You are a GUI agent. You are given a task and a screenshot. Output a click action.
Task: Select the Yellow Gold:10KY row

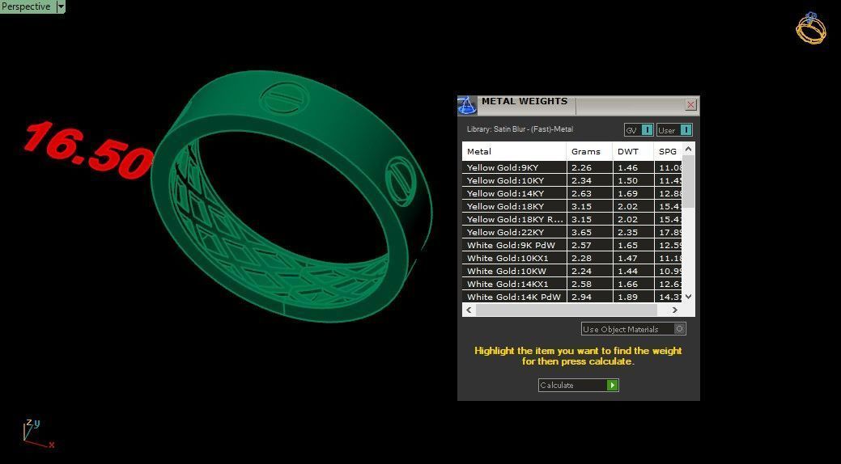pyautogui.click(x=571, y=180)
